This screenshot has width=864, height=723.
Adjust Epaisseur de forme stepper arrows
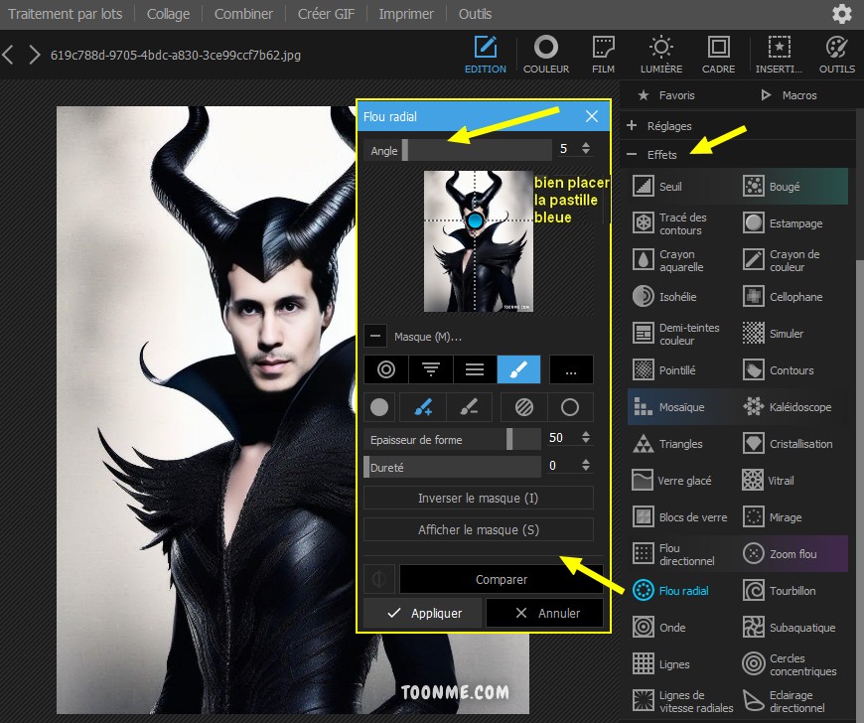pos(586,437)
